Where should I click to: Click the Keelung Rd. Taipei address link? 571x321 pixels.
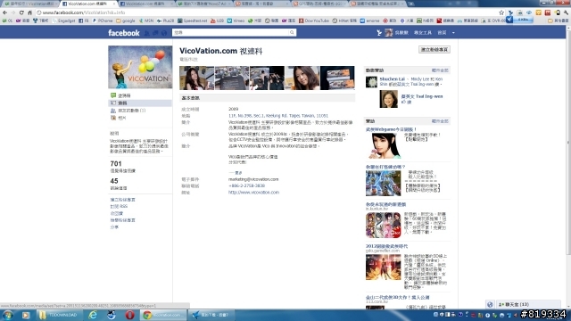click(x=278, y=116)
